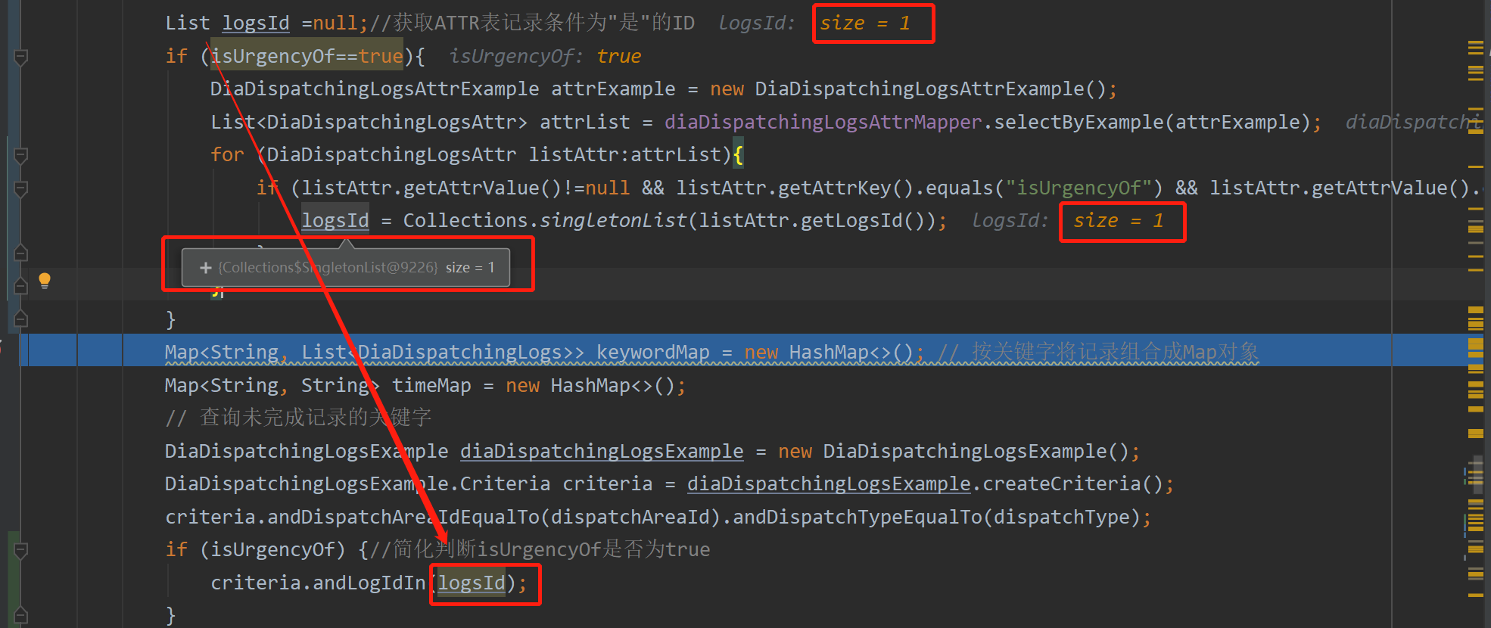The height and width of the screenshot is (628, 1491).
Task: Collapse the 'for (DiaDispatchingLogsAttr' loop fold marker
Action: [x=21, y=156]
